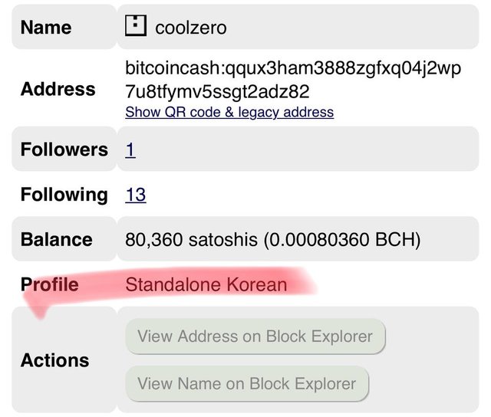Screen dimensions: 491x417
Task: Click the second address line ending adz82
Action: pos(217,92)
